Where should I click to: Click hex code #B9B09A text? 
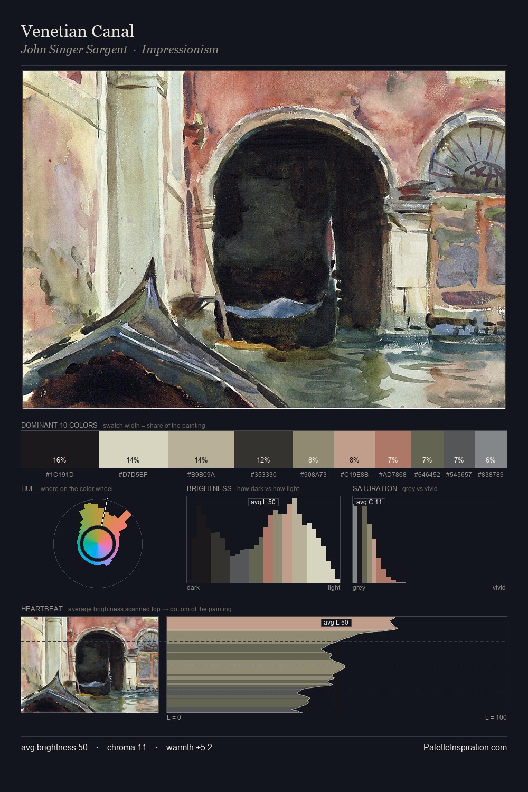[201, 475]
